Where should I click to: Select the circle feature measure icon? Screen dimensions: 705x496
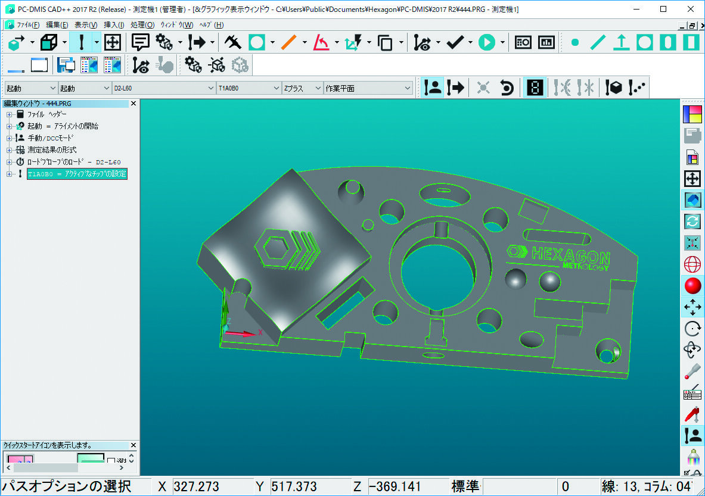tap(257, 43)
